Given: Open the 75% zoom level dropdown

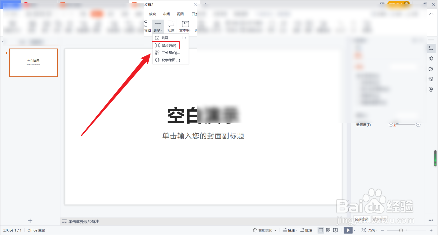Looking at the screenshot, I should point(373,230).
